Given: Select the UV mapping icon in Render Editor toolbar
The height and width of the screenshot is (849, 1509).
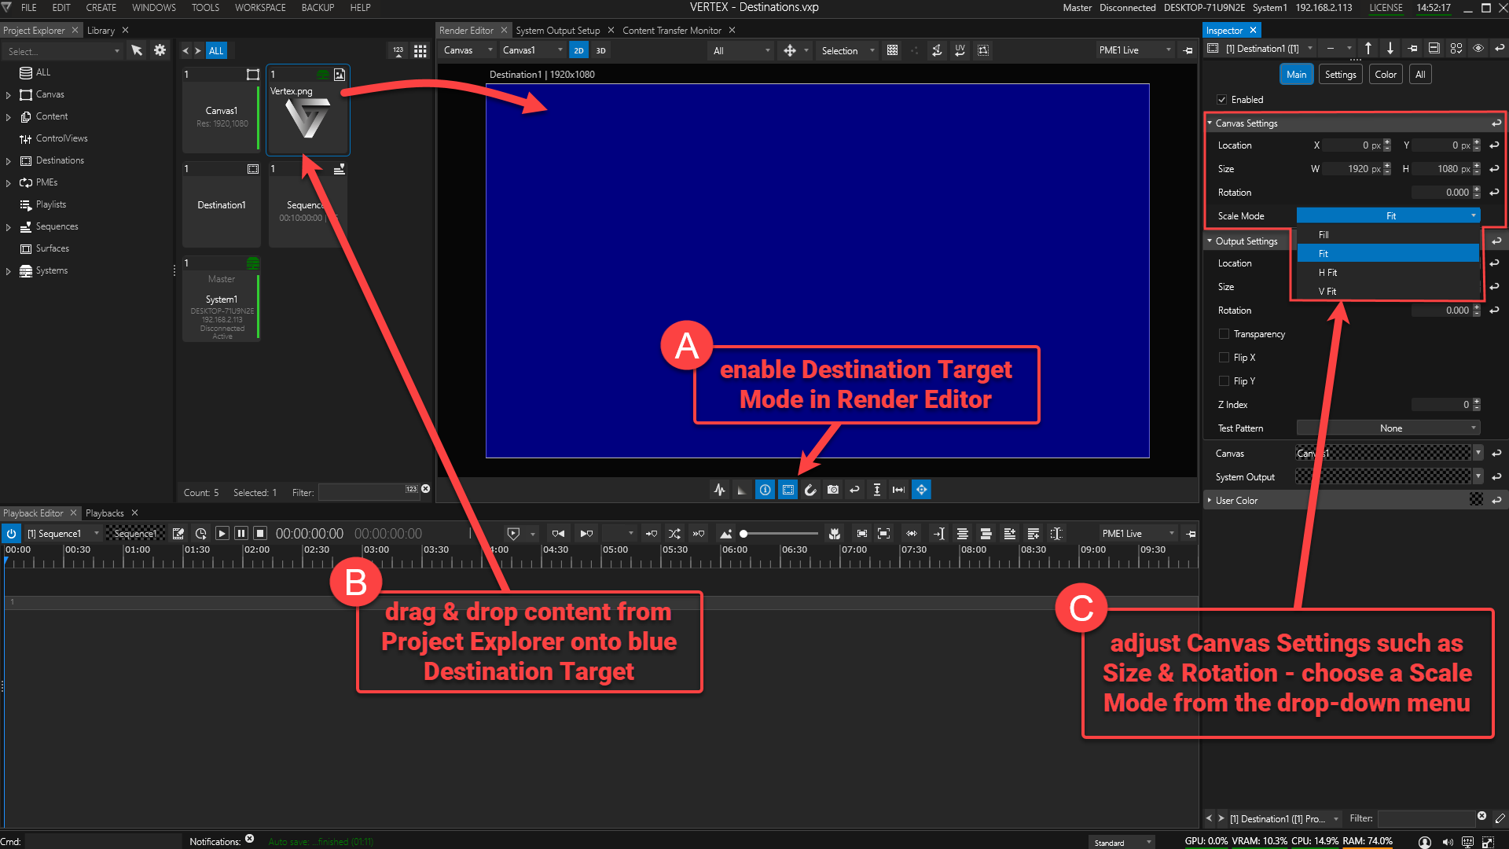Looking at the screenshot, I should coord(960,50).
